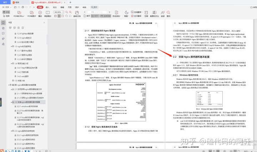Collapse the 第2章 chapter bookmark node
The width and height of the screenshot is (257, 152).
[9, 85]
